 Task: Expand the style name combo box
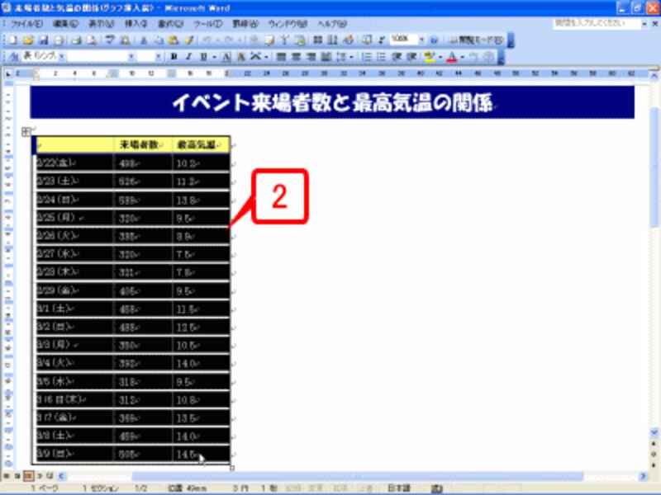(x=60, y=58)
